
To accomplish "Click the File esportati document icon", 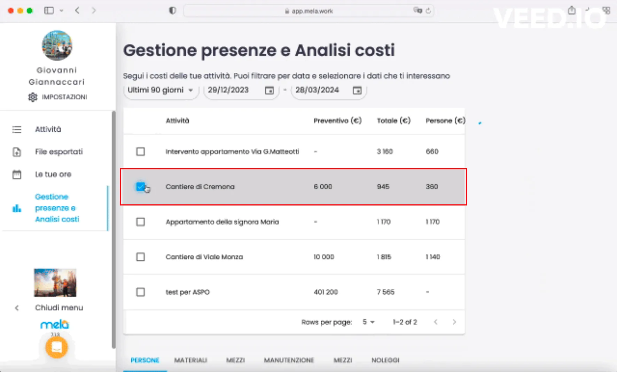I will point(17,152).
